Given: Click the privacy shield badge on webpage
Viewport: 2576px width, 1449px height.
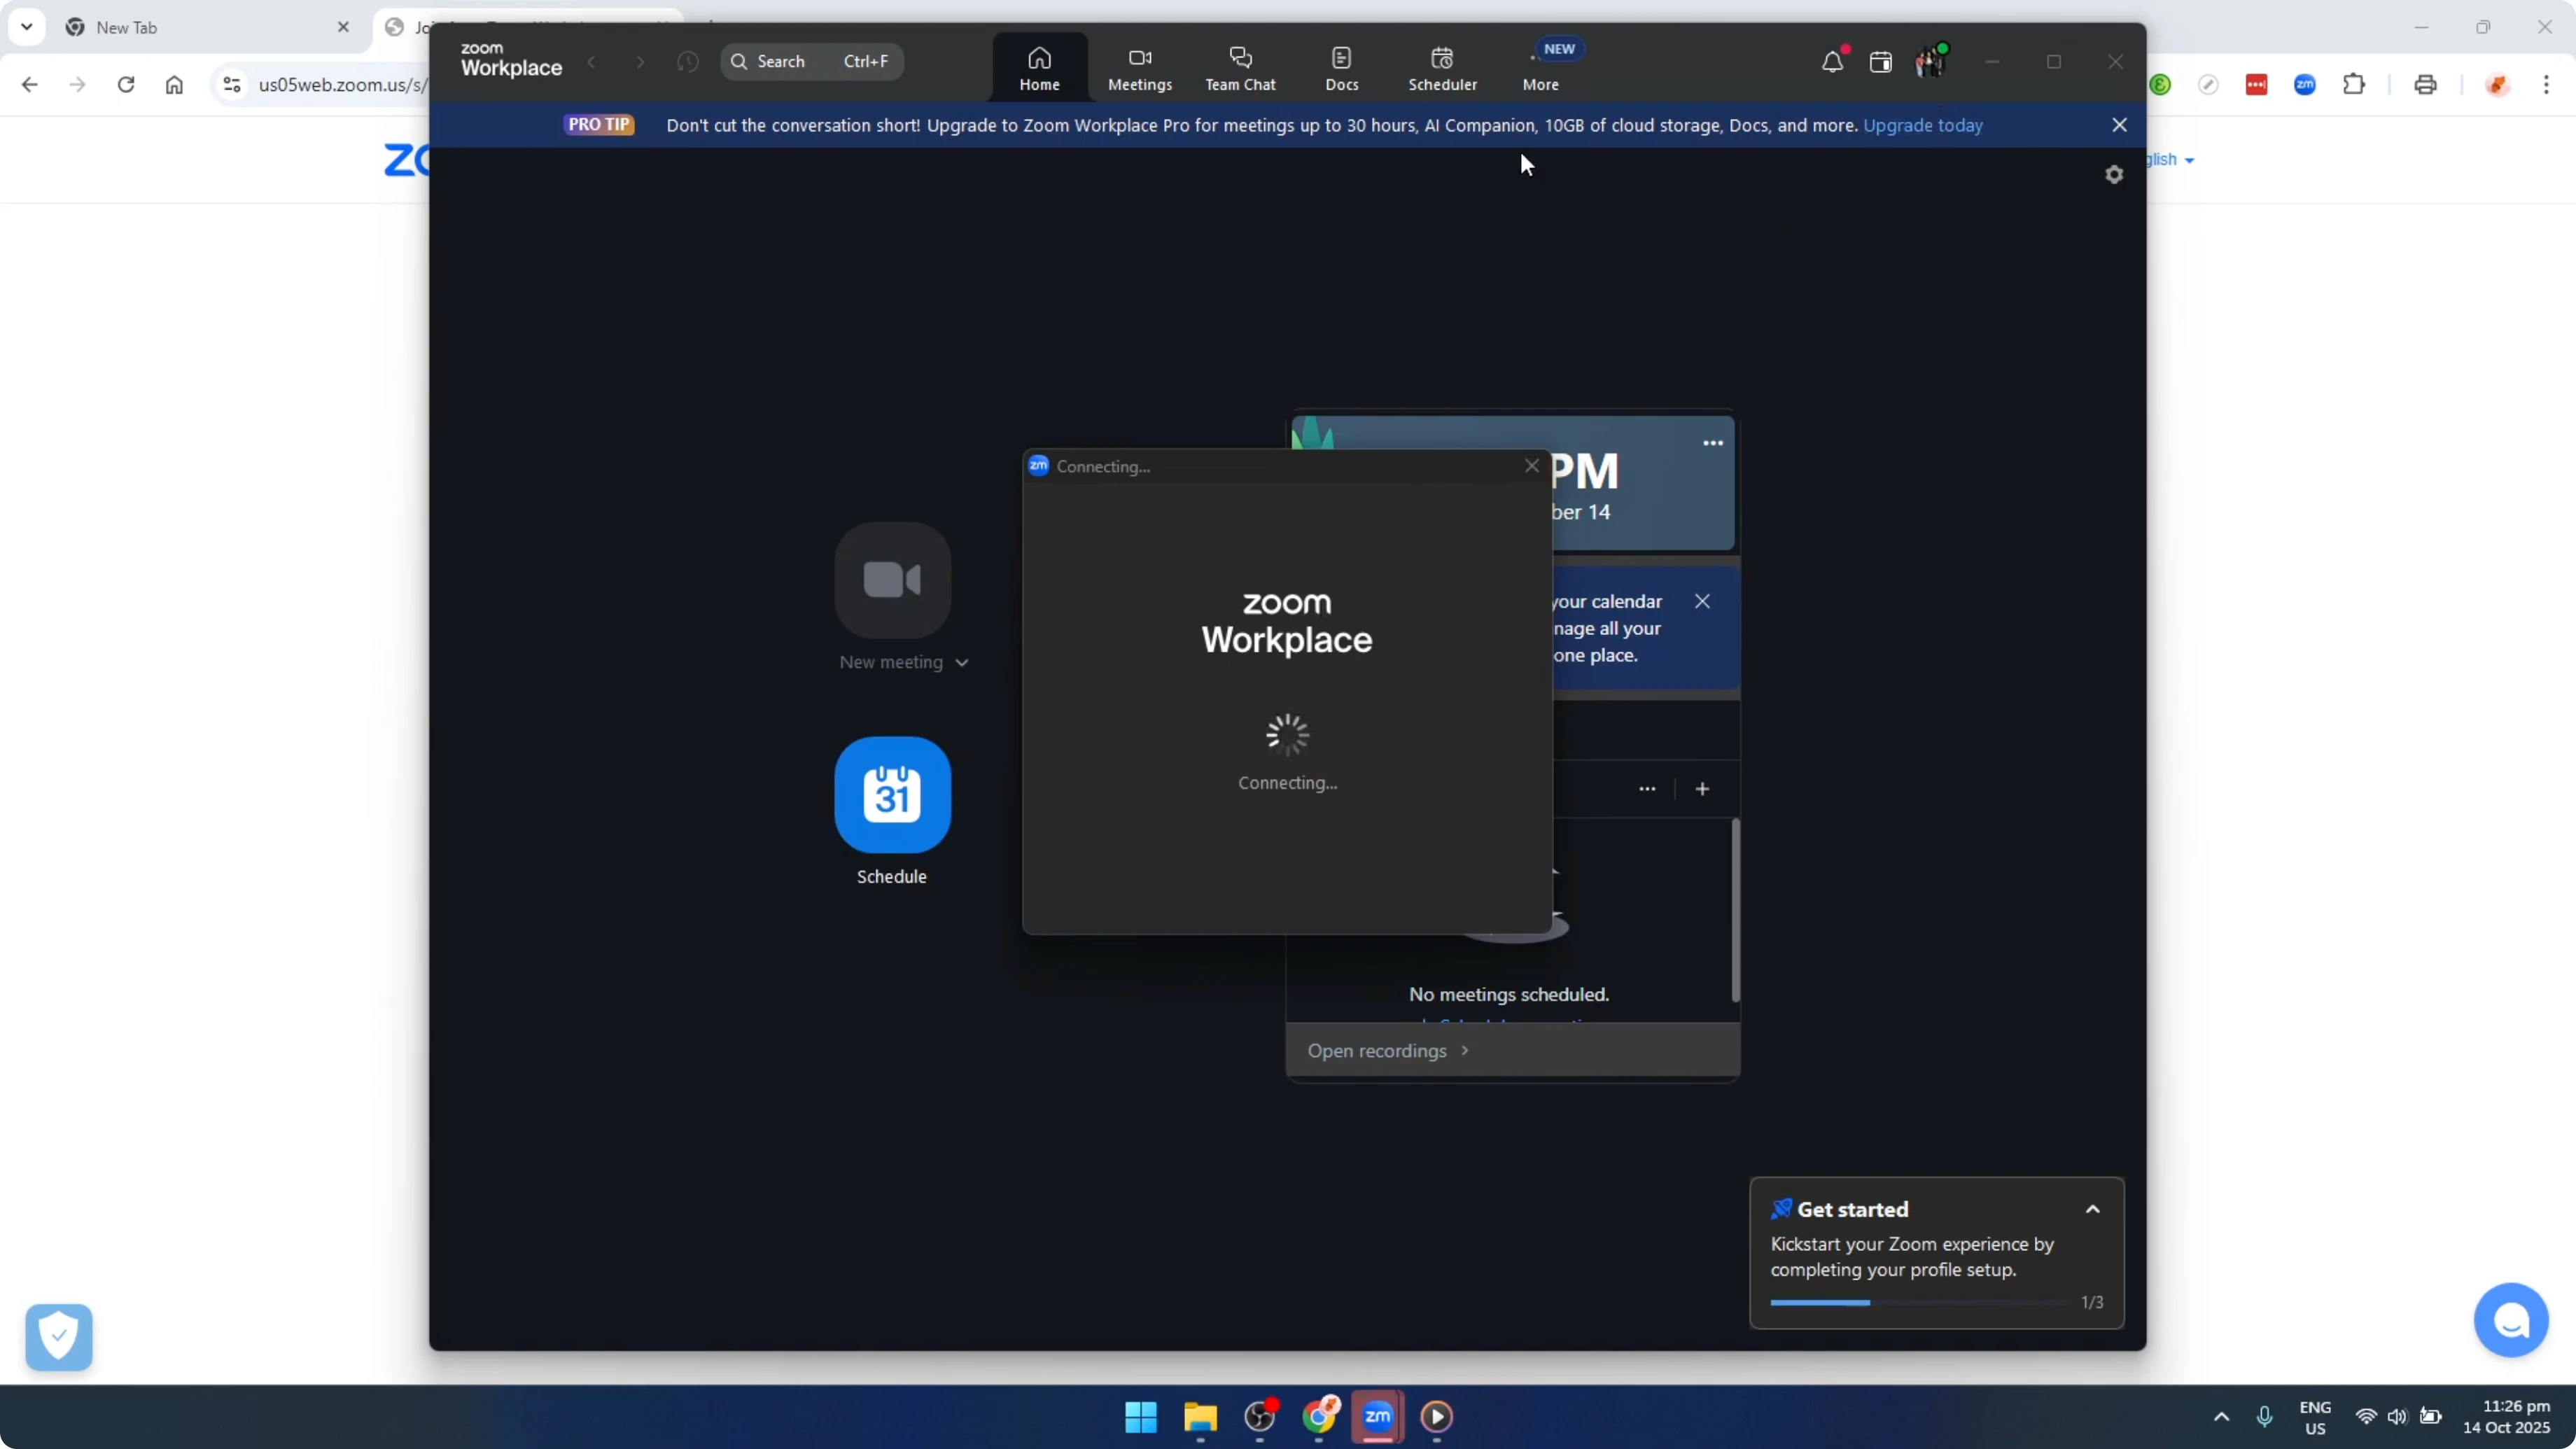Looking at the screenshot, I should tap(59, 1337).
